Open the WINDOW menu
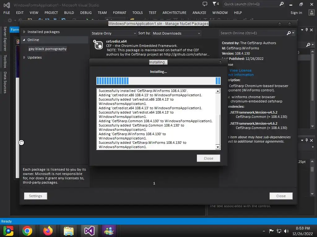The width and height of the screenshot is (317, 237). [220, 13]
